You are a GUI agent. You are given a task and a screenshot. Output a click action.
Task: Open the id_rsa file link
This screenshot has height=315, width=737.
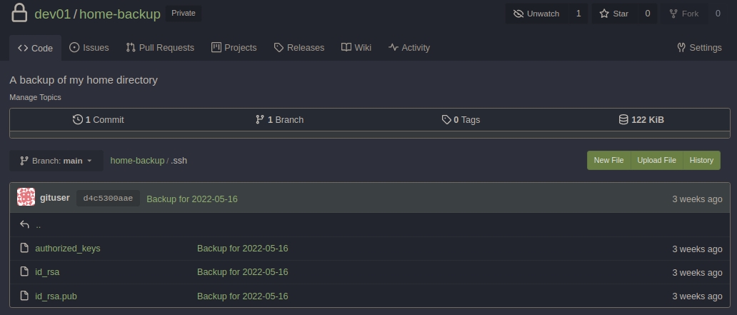47,272
